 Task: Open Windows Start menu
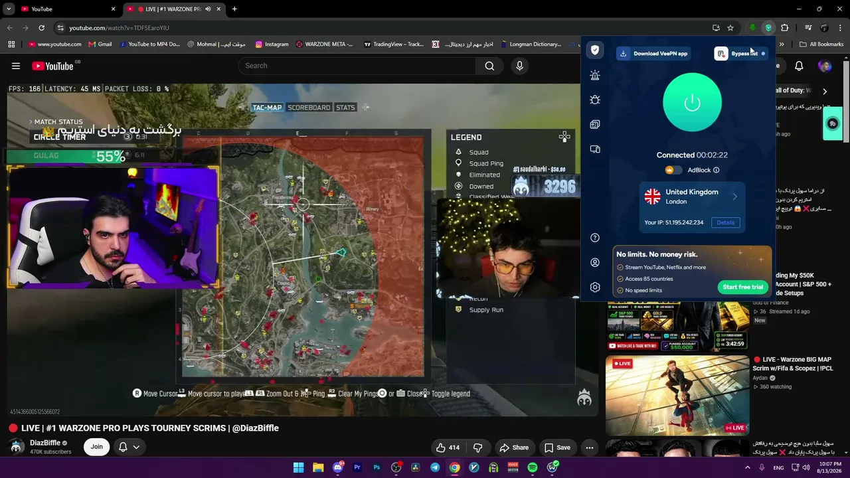tap(299, 467)
